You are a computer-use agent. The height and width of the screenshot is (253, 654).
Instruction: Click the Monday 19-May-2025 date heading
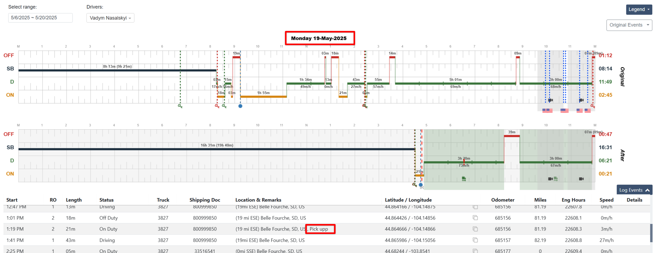coord(319,38)
